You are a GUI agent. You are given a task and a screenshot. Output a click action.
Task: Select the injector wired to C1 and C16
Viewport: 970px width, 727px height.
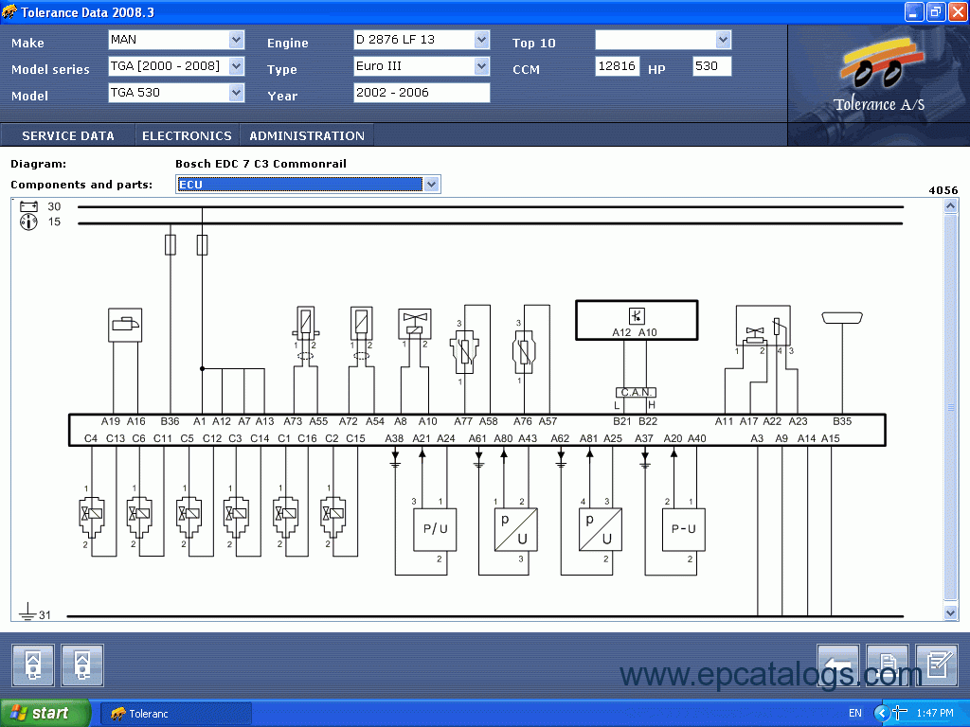point(285,516)
